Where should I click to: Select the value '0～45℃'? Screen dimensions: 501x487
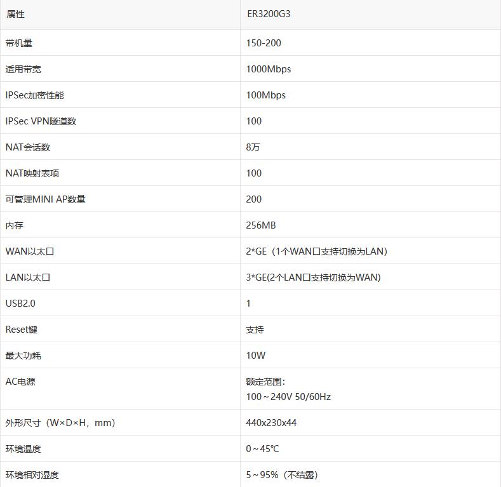tap(263, 449)
